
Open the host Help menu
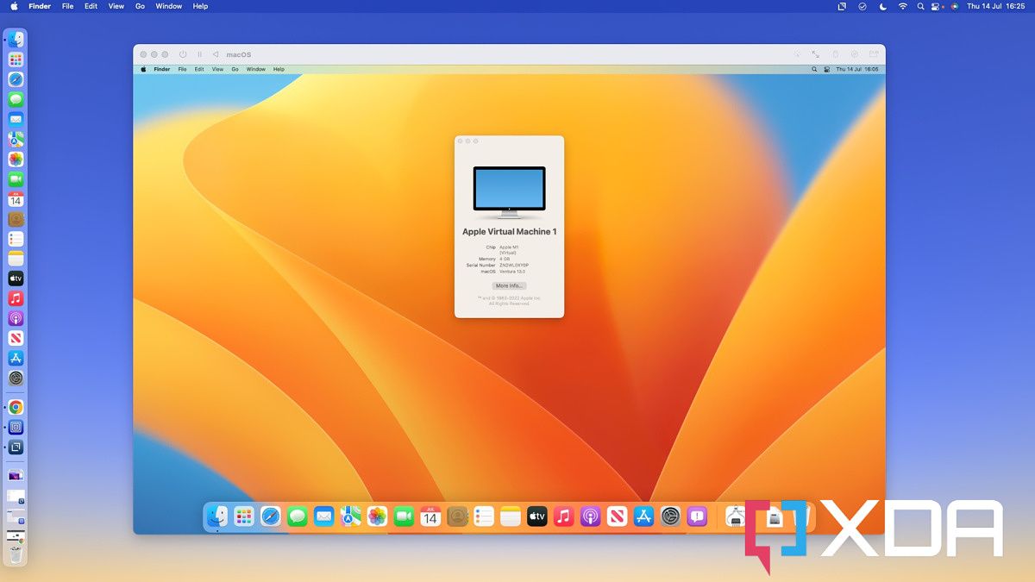tap(200, 6)
